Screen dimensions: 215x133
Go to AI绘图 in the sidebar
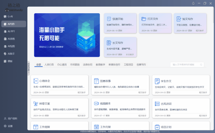[11, 46]
